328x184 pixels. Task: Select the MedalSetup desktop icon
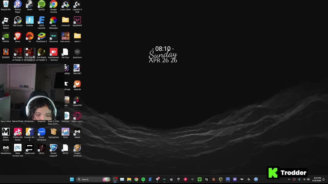click(6, 149)
